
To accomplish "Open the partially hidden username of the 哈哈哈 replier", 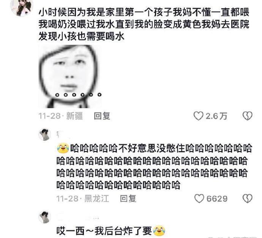I will pos(63,135).
